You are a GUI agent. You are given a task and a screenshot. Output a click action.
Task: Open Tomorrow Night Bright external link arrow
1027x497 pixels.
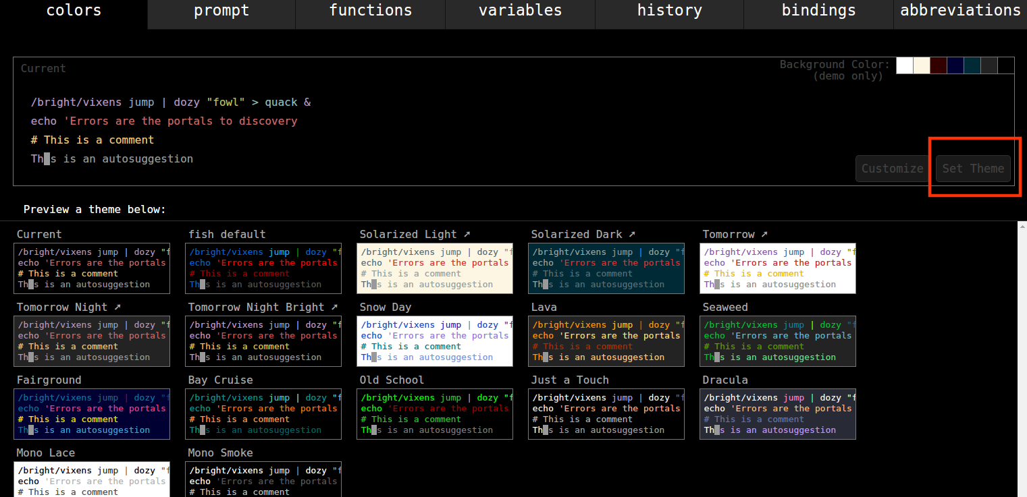pyautogui.click(x=334, y=307)
